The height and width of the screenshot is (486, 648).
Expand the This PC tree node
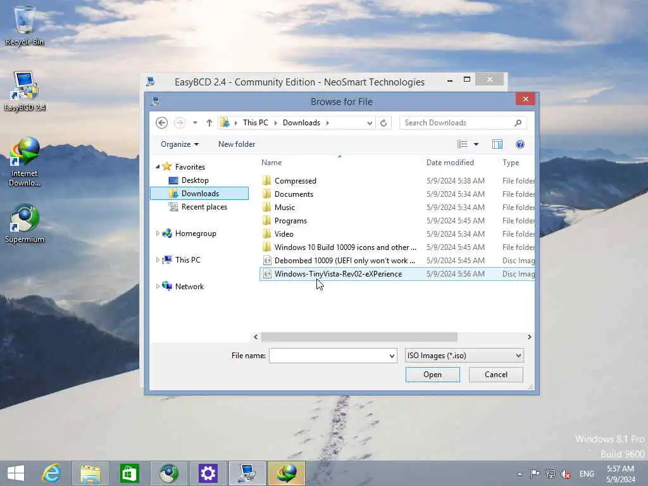(x=158, y=260)
